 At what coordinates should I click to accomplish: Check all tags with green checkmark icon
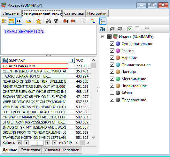tap(130, 29)
